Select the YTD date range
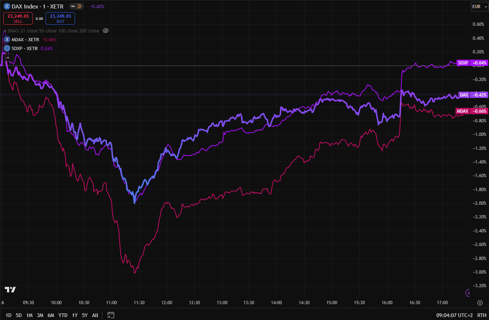The width and height of the screenshot is (489, 320). coord(63,315)
